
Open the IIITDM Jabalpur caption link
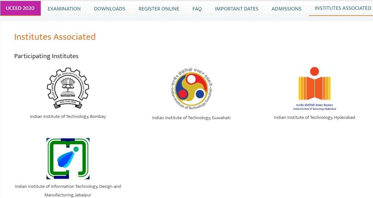click(68, 191)
